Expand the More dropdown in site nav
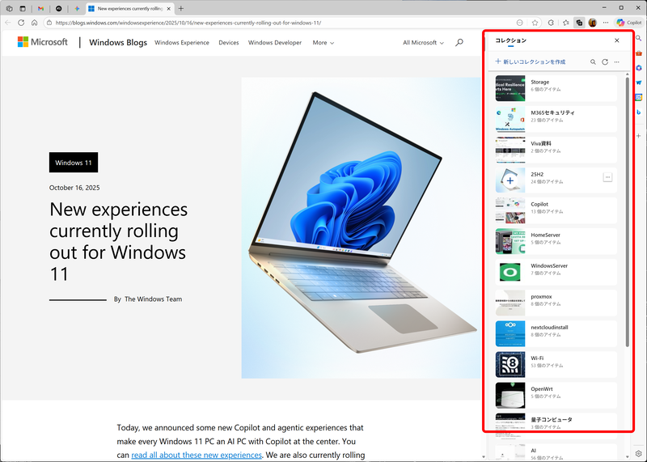Viewport: 647px width, 462px height. 323,43
